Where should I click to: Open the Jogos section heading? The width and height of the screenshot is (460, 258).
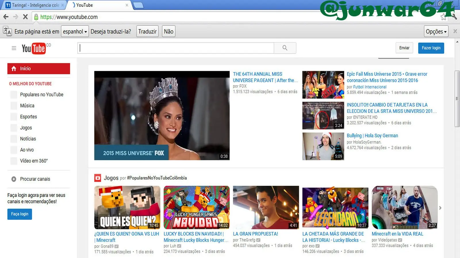click(x=111, y=178)
